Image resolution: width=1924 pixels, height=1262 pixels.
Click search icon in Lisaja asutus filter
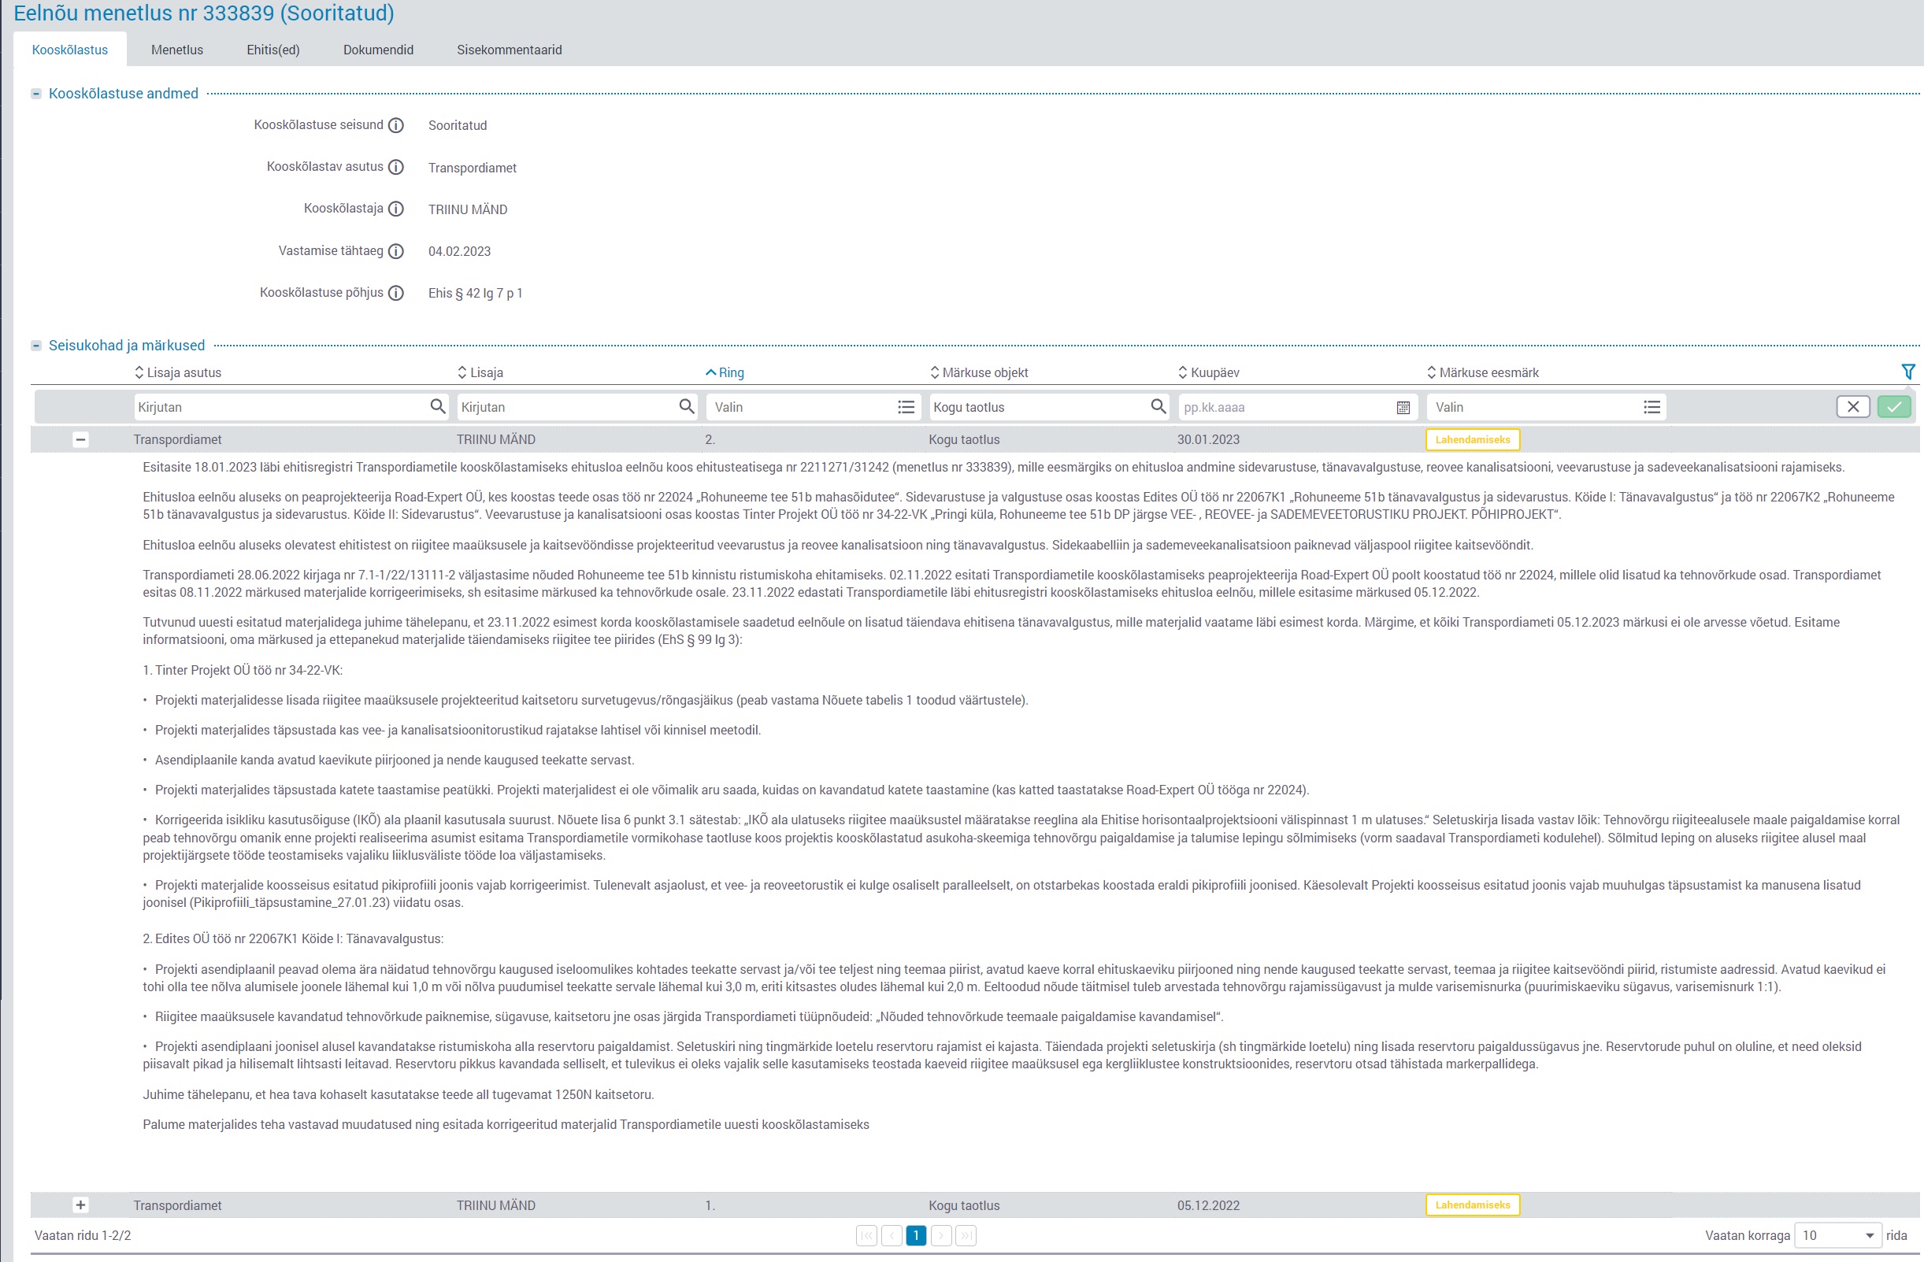coord(438,406)
